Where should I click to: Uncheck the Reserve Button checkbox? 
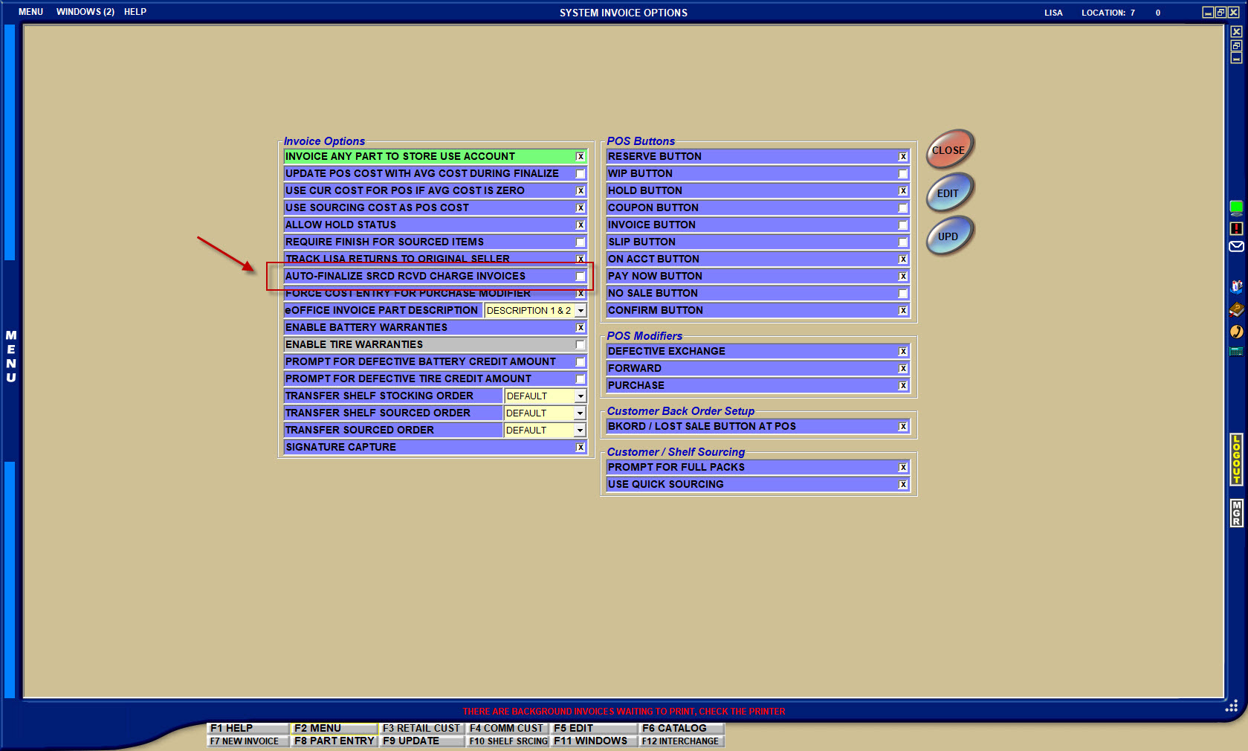[x=903, y=157]
